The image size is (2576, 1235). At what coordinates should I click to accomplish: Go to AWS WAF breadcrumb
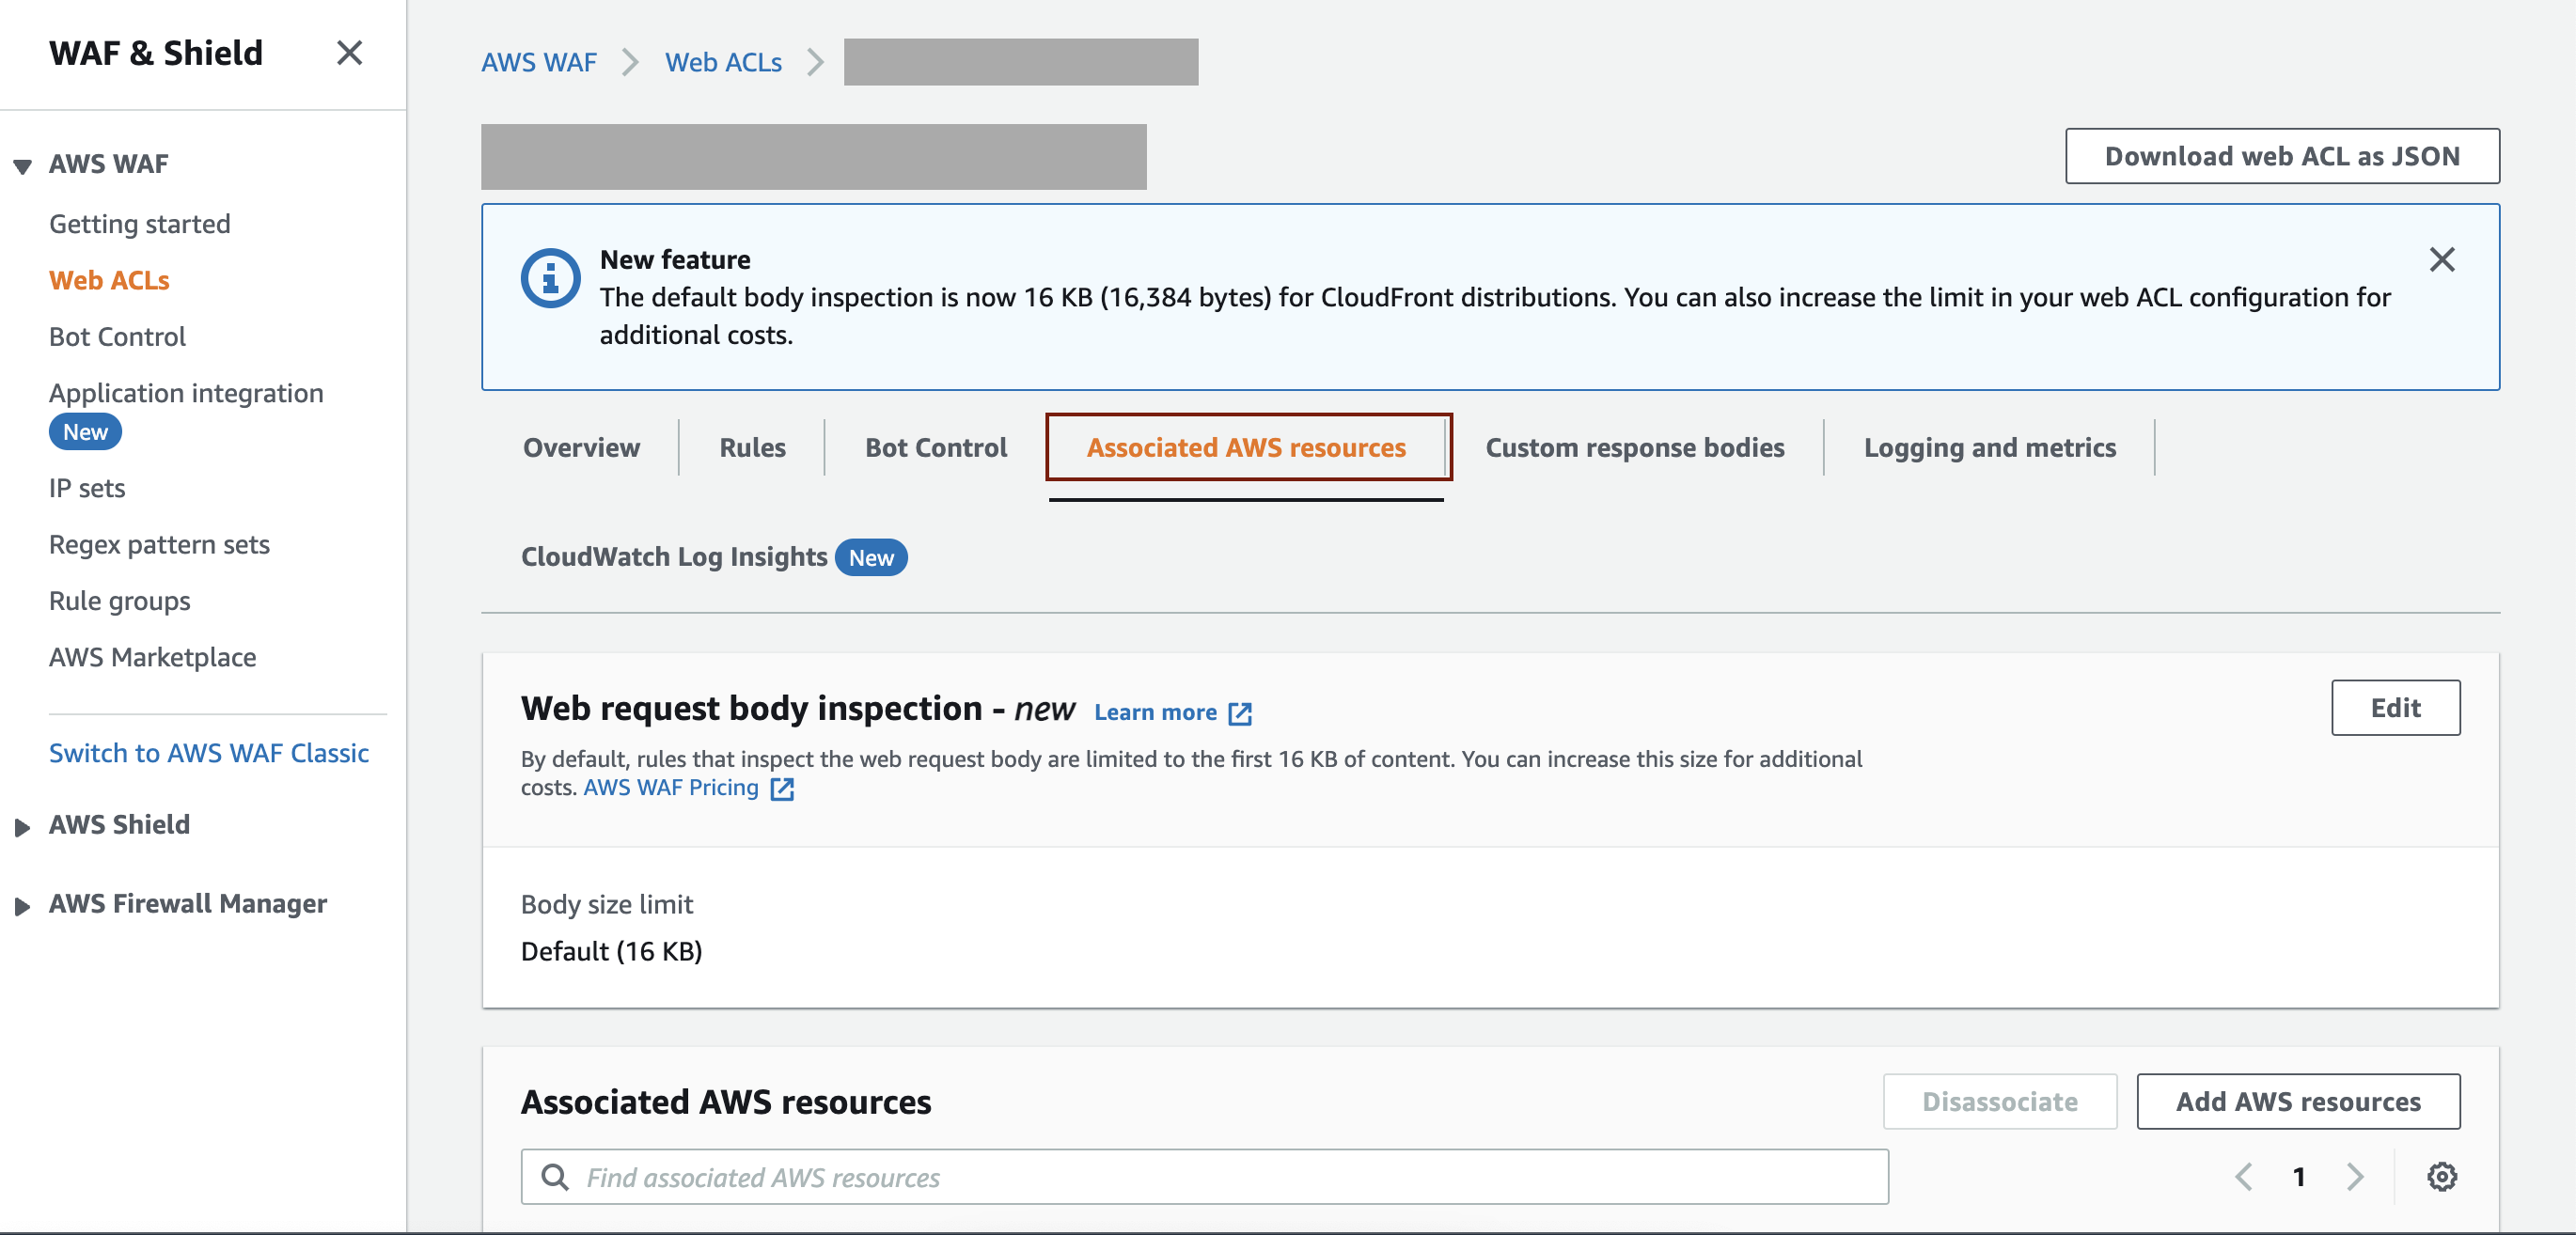pos(539,62)
